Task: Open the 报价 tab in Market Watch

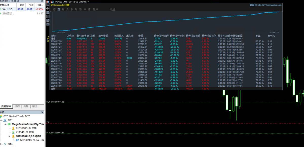Action: 35,106
